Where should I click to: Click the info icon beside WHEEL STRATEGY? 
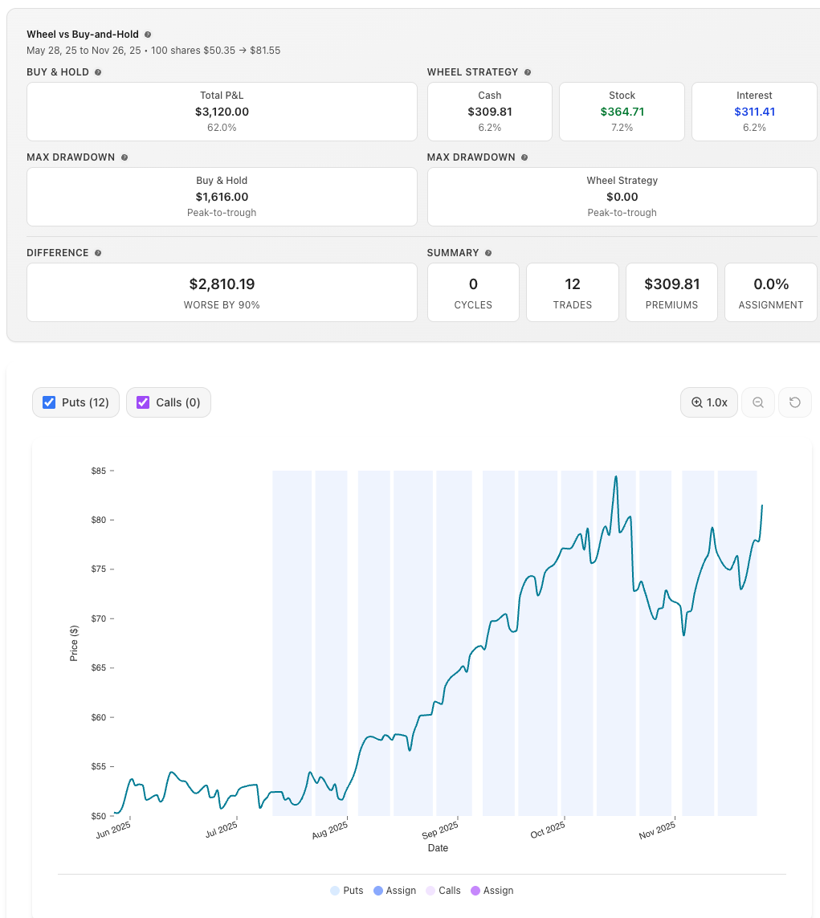(527, 71)
